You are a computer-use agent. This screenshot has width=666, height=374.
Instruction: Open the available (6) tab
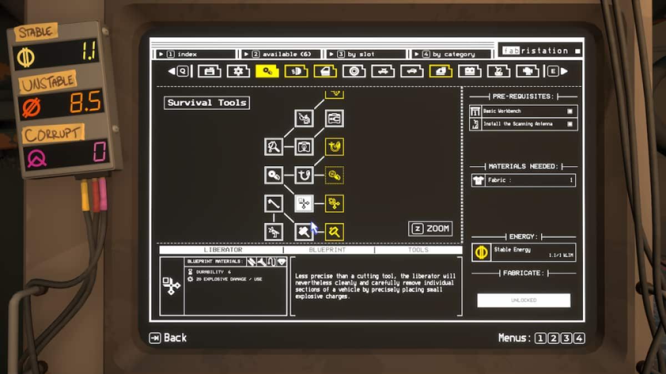[281, 54]
